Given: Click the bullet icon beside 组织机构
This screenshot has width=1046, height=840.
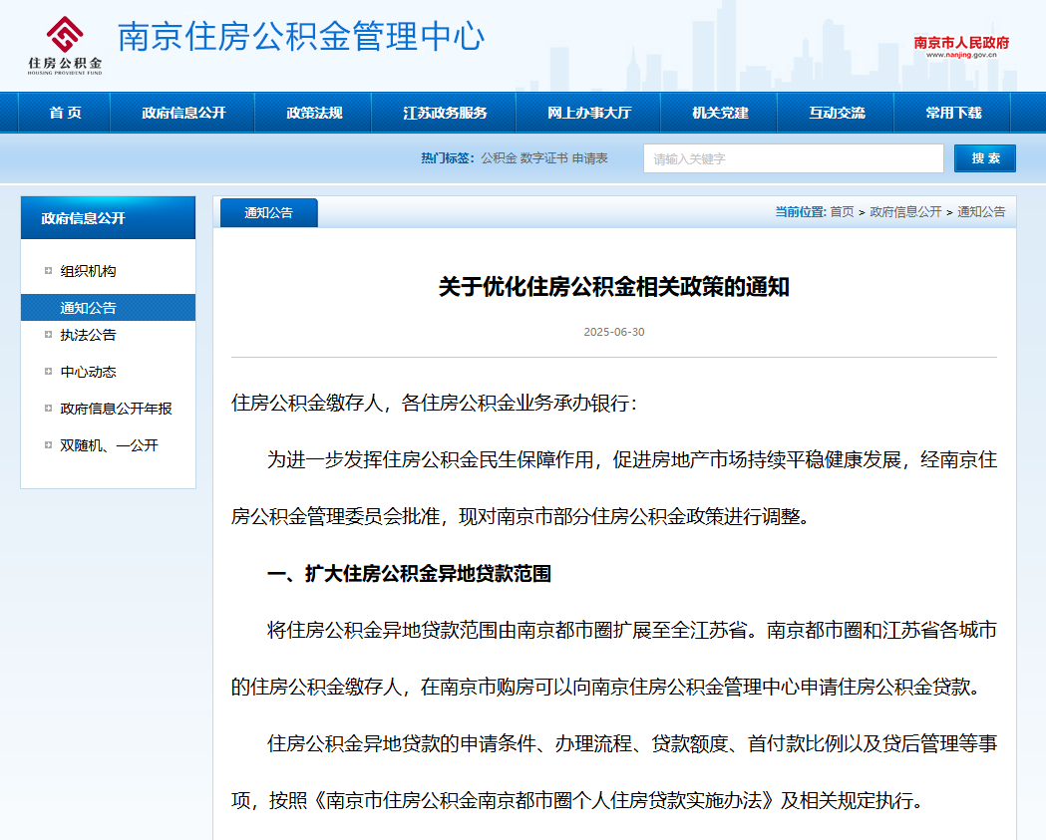Looking at the screenshot, I should pos(48,271).
